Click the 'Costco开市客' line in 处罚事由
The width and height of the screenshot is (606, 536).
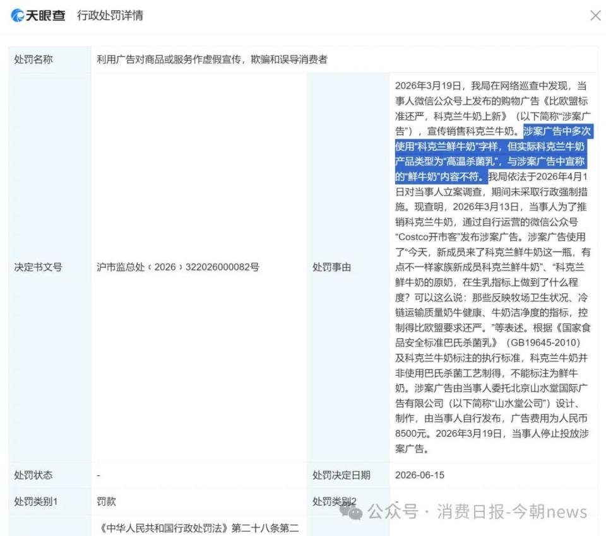[490, 237]
